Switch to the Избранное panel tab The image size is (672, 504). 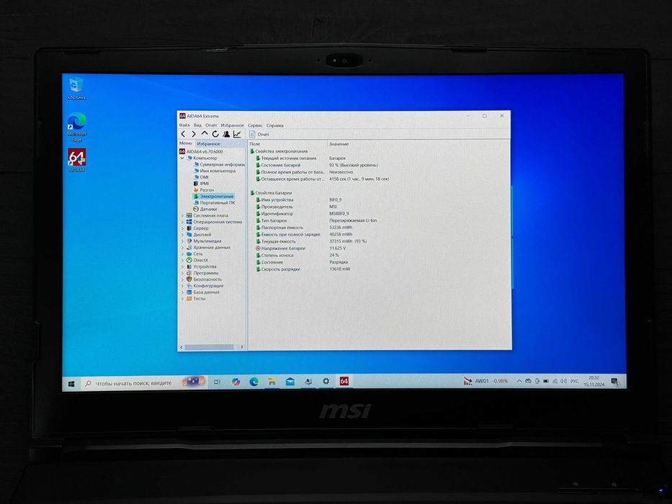click(209, 143)
